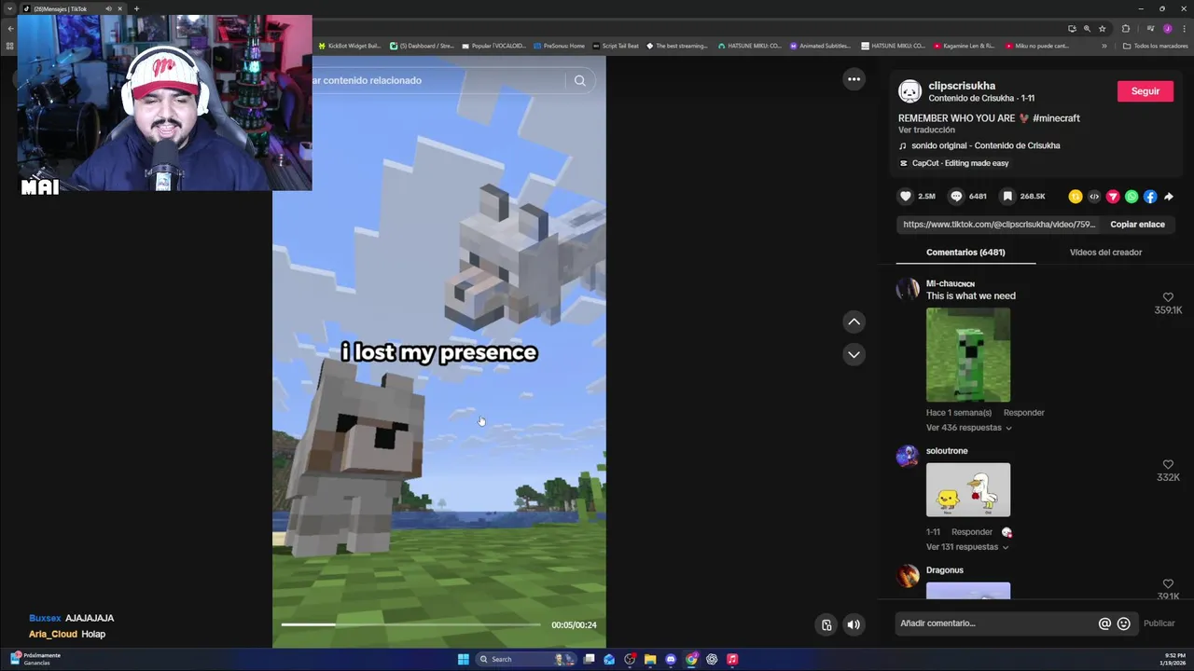The height and width of the screenshot is (671, 1194).
Task: Click the related content search field
Action: (x=438, y=80)
